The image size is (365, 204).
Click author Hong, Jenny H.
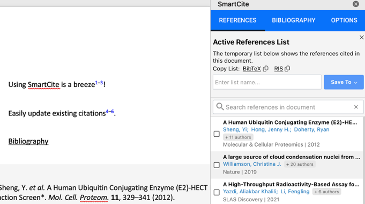(271, 129)
